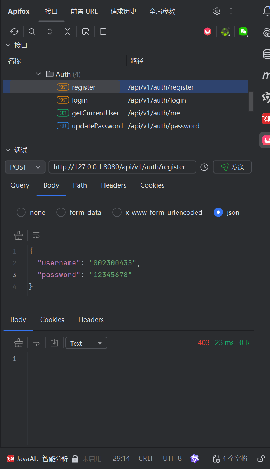Open the WeChat icon

(243, 32)
